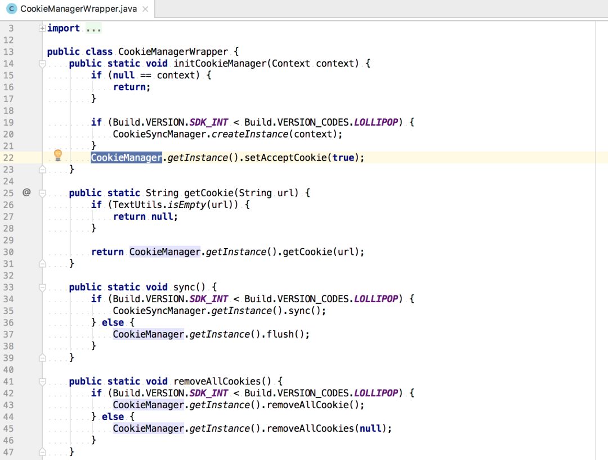Click the selected CookieManager on line 22

127,158
